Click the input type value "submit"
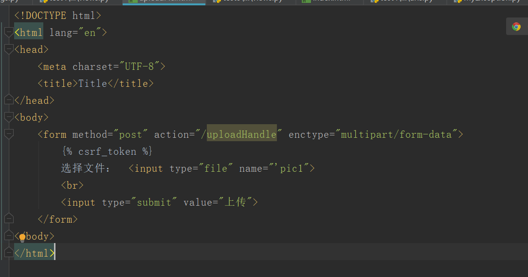Viewport: 528px width, 277px height. pyautogui.click(x=154, y=202)
